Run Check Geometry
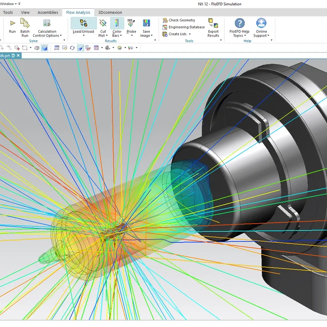 [x=179, y=20]
